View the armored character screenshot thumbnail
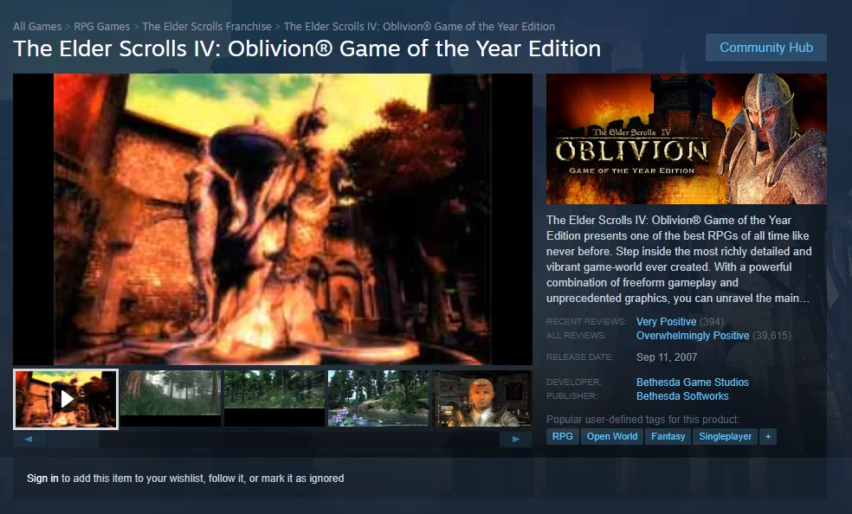Viewport: 852px width, 514px height. coord(482,398)
